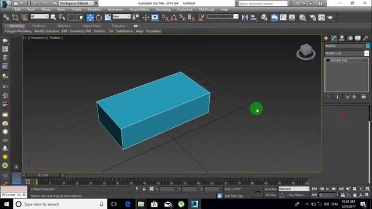This screenshot has height=209, width=372.
Task: Click the Auto Key button
Action: coord(270,189)
